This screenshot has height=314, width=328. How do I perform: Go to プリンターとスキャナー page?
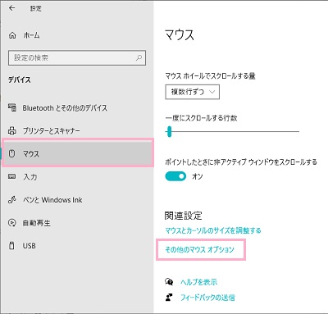tap(52, 130)
